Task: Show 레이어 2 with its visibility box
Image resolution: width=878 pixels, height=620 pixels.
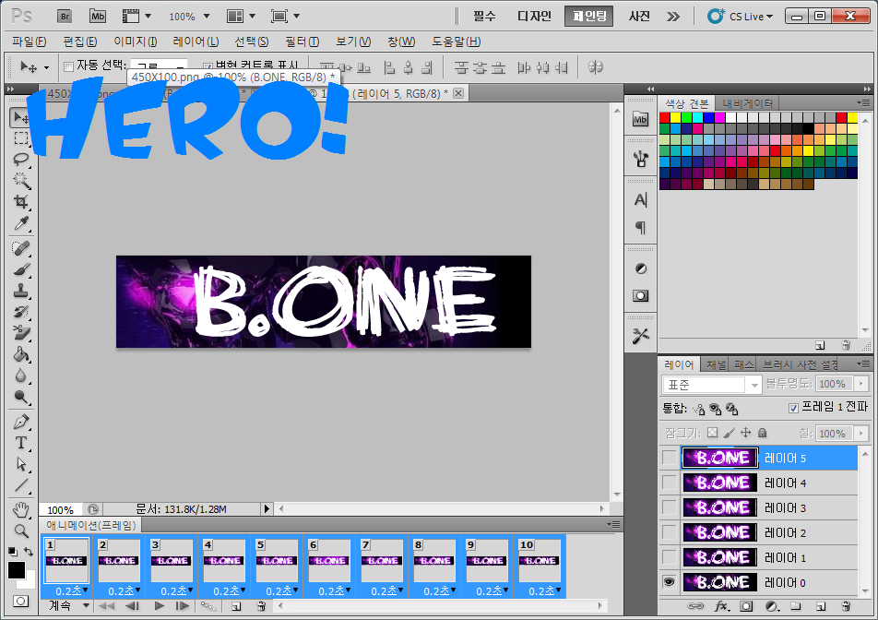Action: pos(670,532)
